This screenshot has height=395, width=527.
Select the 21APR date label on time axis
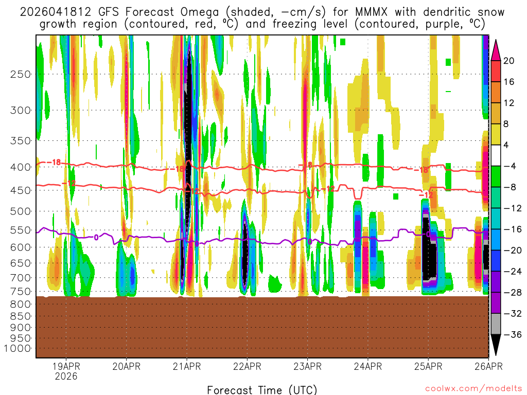pyautogui.click(x=187, y=366)
